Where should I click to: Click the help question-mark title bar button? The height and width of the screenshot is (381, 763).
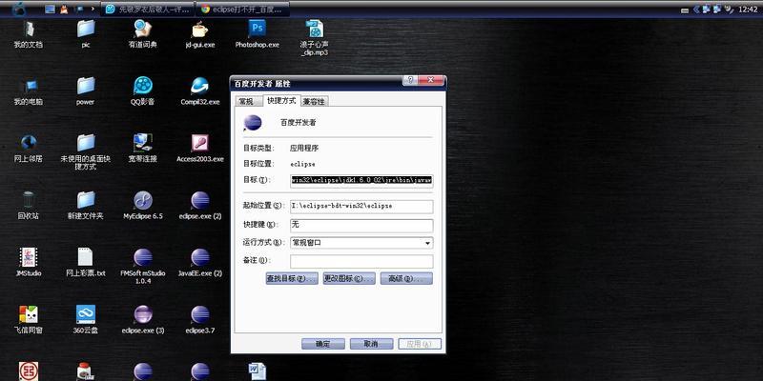pyautogui.click(x=410, y=81)
